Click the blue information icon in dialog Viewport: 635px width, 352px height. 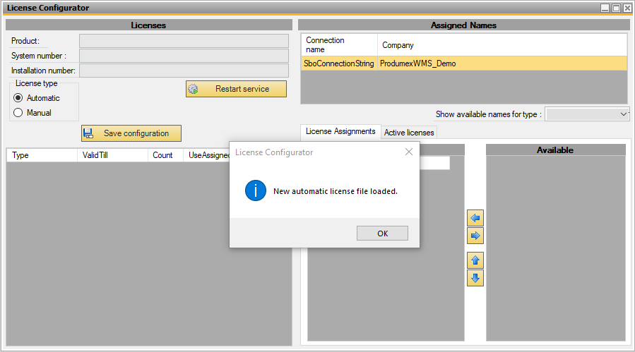pyautogui.click(x=255, y=191)
